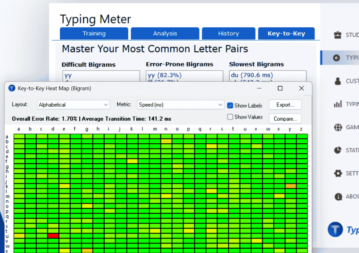The width and height of the screenshot is (359, 253).
Task: Open the Layout dropdown
Action: tap(73, 104)
